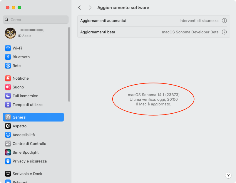236x183 pixels.
Task: Open the help question mark button
Action: pos(228,175)
